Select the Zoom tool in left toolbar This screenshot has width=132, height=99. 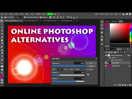point(2,73)
